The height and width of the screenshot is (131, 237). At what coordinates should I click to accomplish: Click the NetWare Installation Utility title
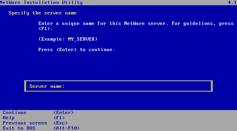(41, 2)
